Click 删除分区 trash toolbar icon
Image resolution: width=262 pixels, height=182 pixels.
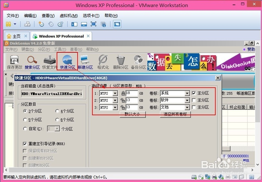coord(121,63)
